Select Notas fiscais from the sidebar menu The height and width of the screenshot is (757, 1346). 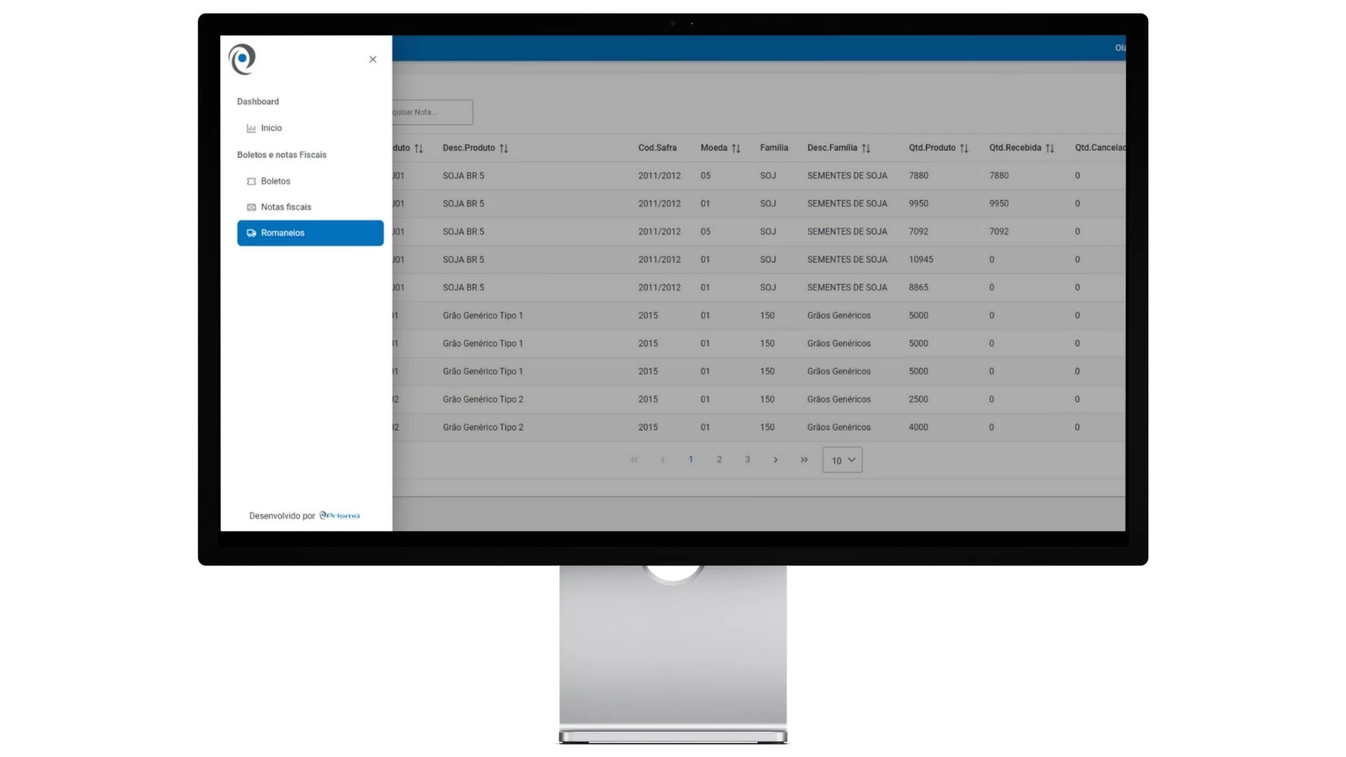click(x=286, y=207)
